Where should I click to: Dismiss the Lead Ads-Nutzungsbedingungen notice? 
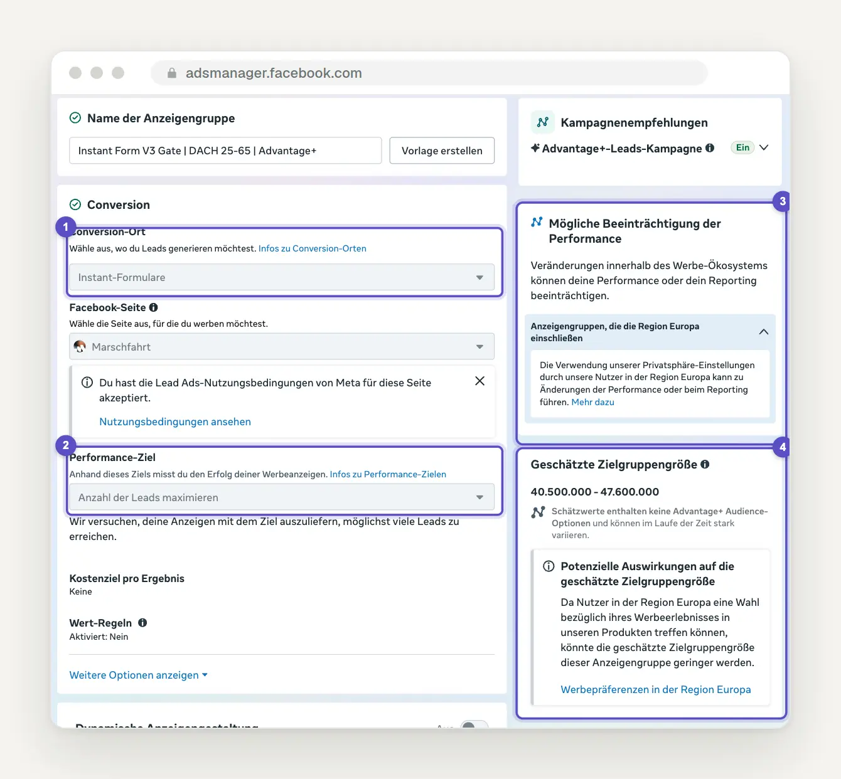[x=479, y=381]
